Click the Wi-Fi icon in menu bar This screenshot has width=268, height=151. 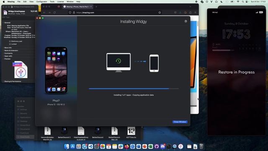tap(238, 2)
